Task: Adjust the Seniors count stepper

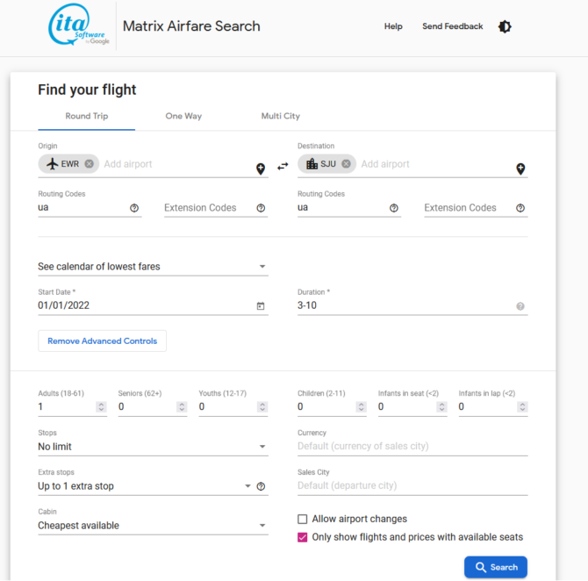Action: 182,407
